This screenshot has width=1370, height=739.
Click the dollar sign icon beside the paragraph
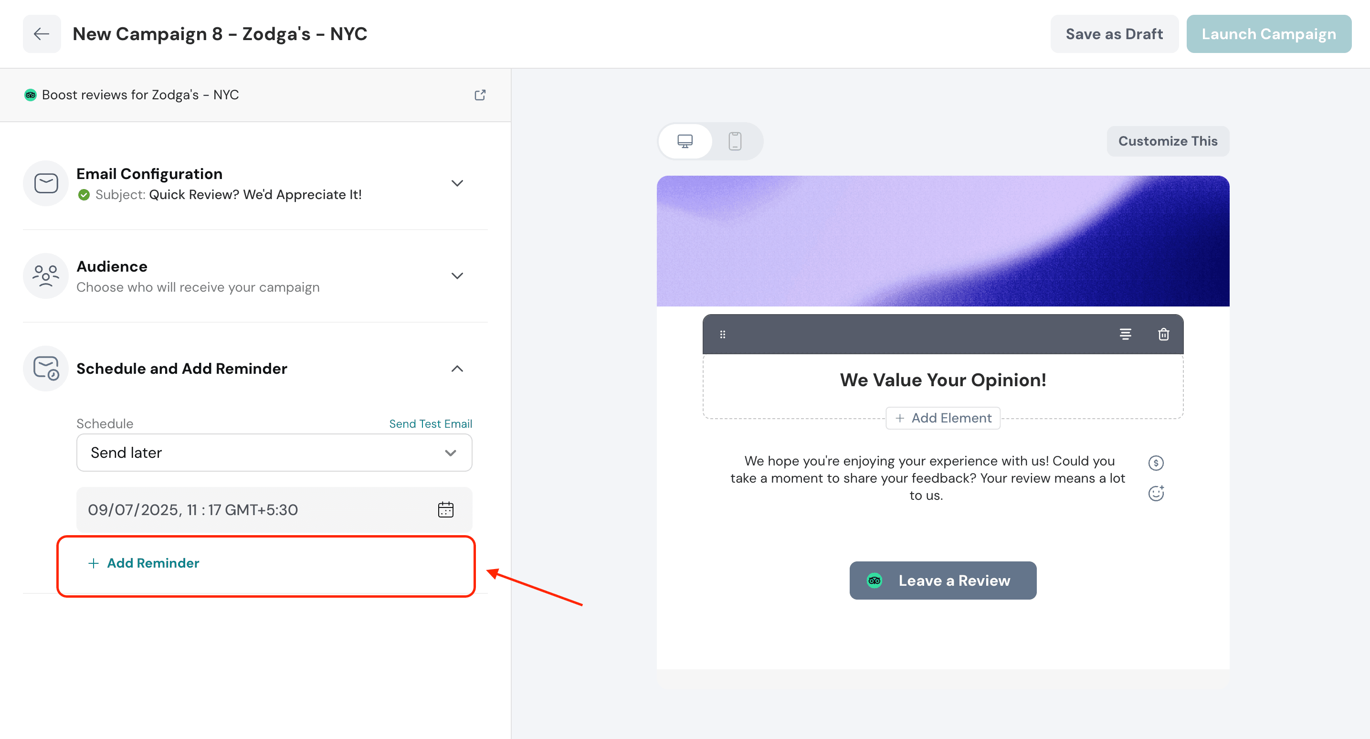[1155, 463]
